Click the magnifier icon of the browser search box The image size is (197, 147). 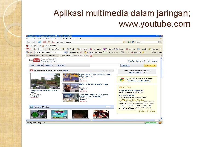(160, 42)
